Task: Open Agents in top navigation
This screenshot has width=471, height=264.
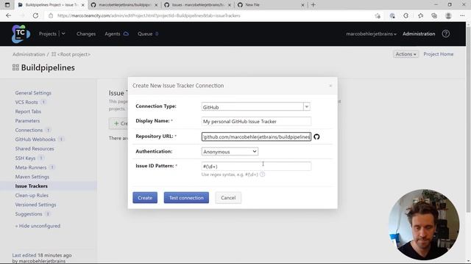Action: tap(113, 34)
